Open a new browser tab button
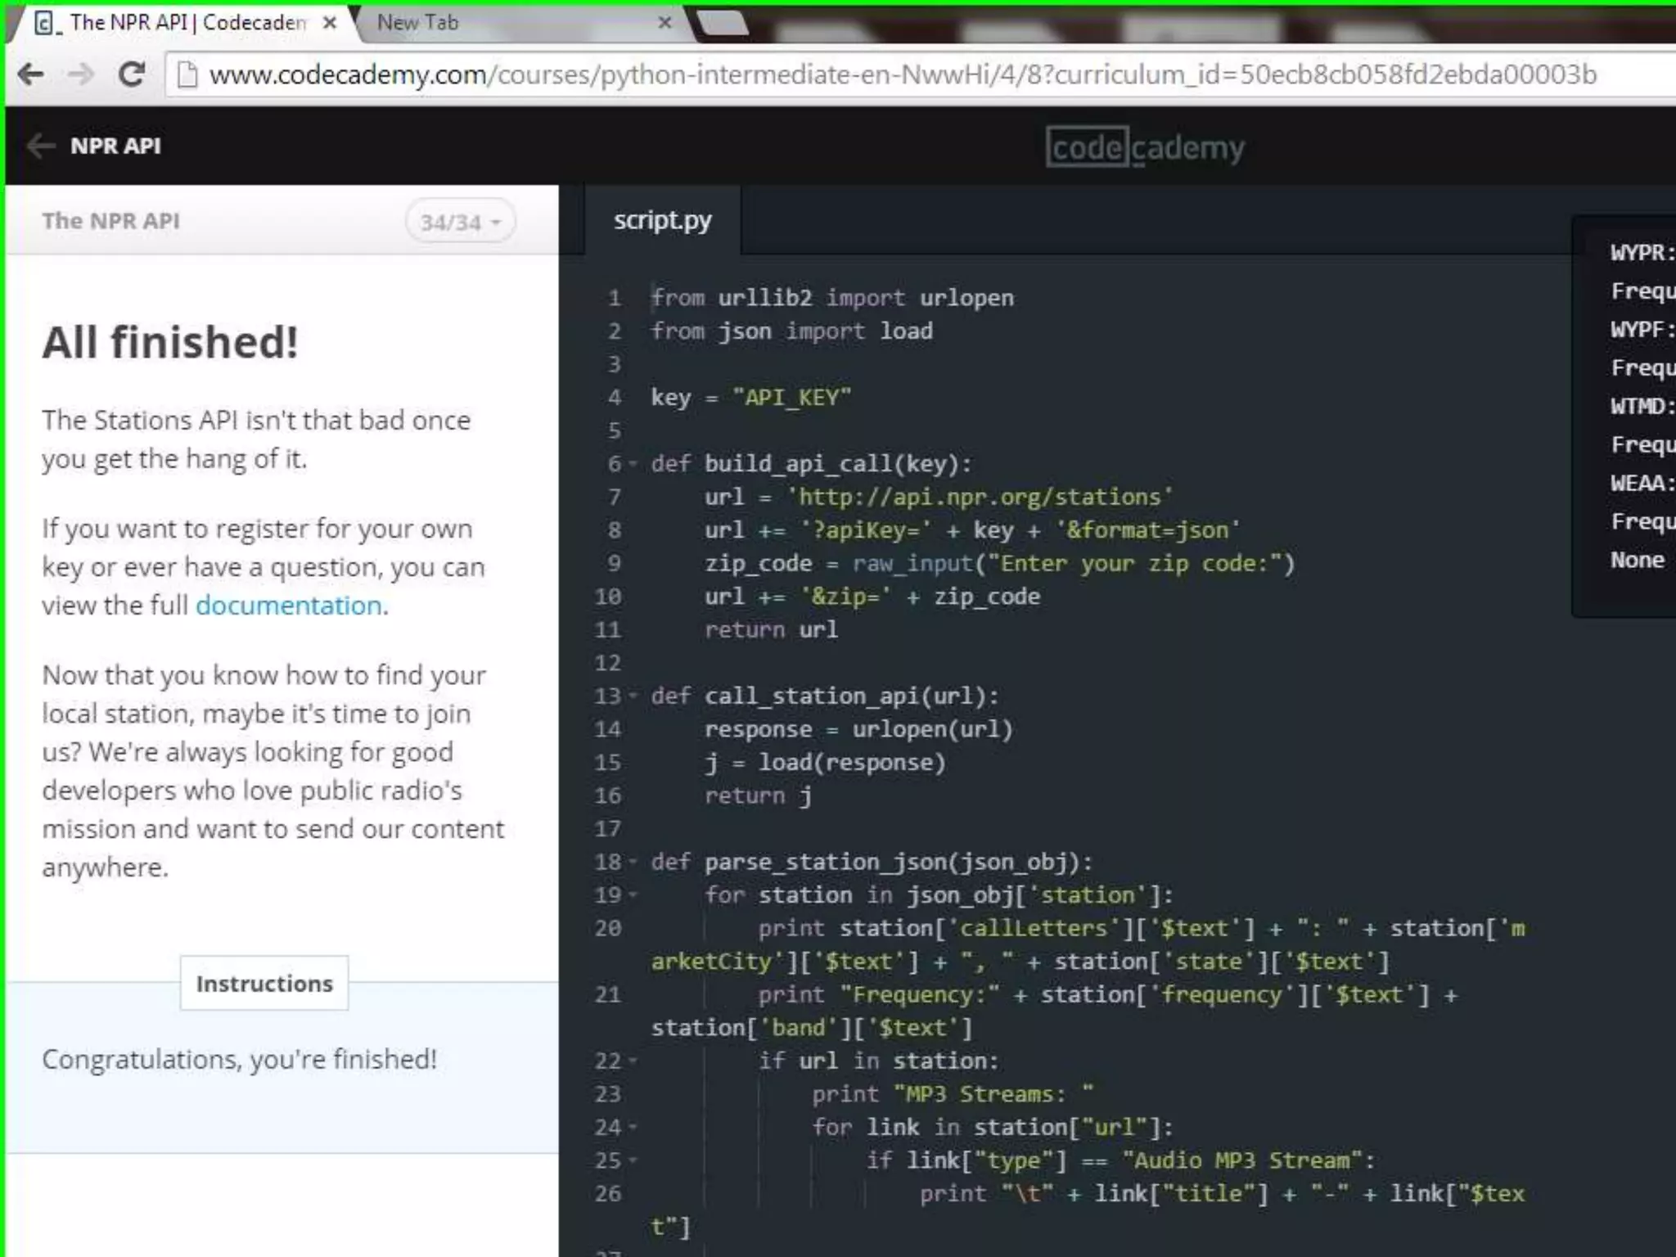Image resolution: width=1676 pixels, height=1257 pixels. click(723, 23)
